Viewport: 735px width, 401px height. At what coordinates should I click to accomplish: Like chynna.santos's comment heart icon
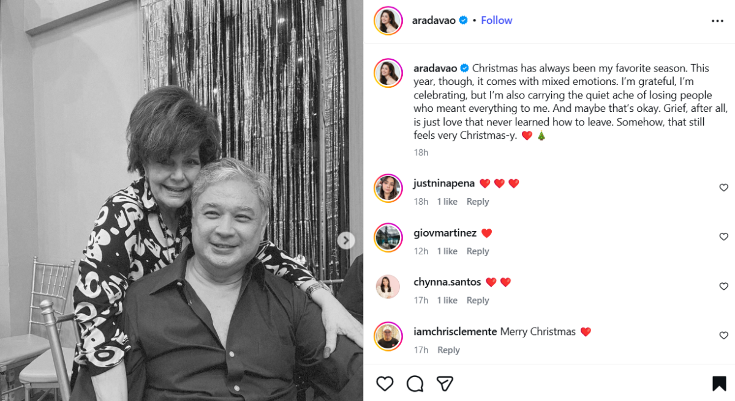(x=723, y=286)
